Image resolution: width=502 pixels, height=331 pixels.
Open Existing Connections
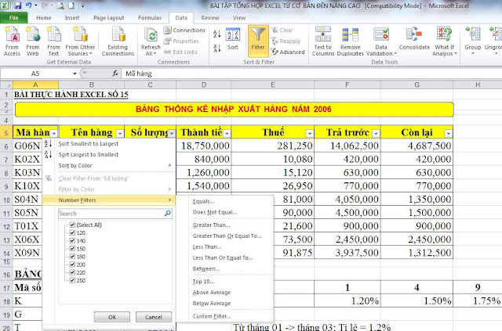(118, 41)
